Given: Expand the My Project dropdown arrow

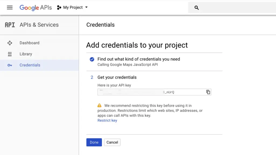Looking at the screenshot, I should [86, 7].
